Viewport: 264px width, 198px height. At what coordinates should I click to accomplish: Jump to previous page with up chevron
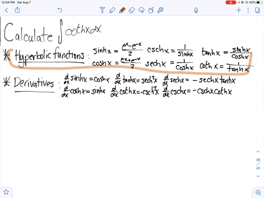coord(258,152)
